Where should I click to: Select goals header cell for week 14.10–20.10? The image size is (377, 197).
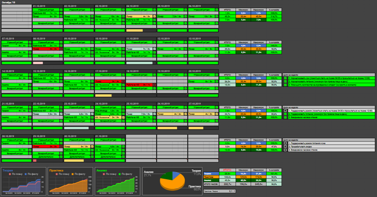pos(329,75)
